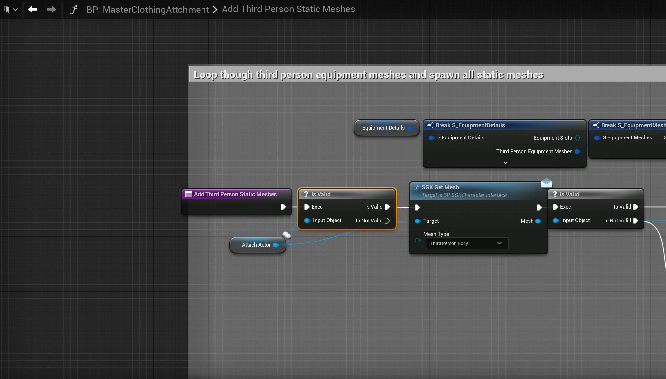Click the function icon beside breadcrumb
Image resolution: width=666 pixels, height=379 pixels.
tap(73, 10)
